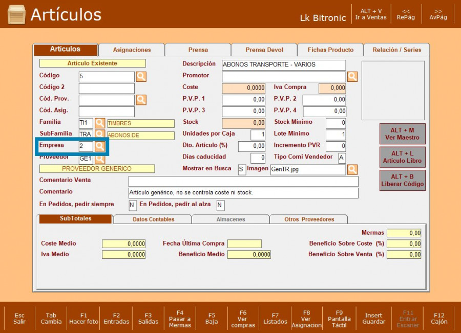Click the search icon next to Código

(x=141, y=77)
